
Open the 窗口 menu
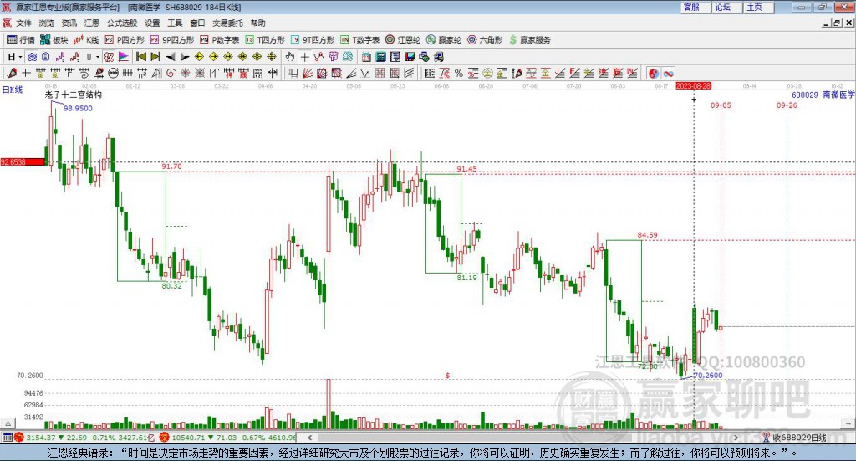[197, 23]
